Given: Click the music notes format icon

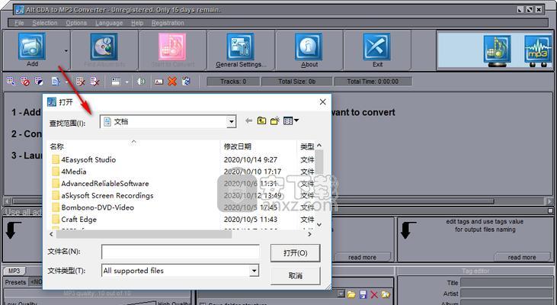Looking at the screenshot, I should [x=498, y=49].
